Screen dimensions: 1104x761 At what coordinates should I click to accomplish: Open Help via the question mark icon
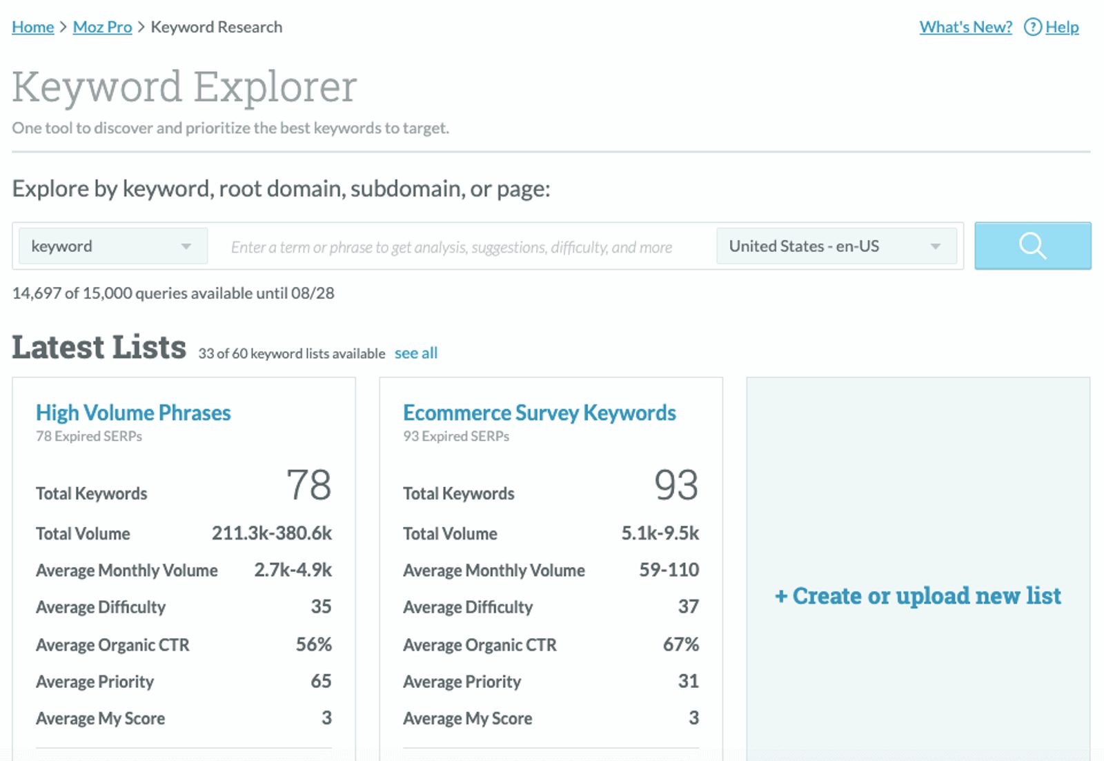pos(1033,27)
